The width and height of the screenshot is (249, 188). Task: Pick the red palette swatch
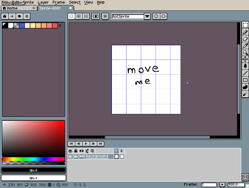coord(55,26)
